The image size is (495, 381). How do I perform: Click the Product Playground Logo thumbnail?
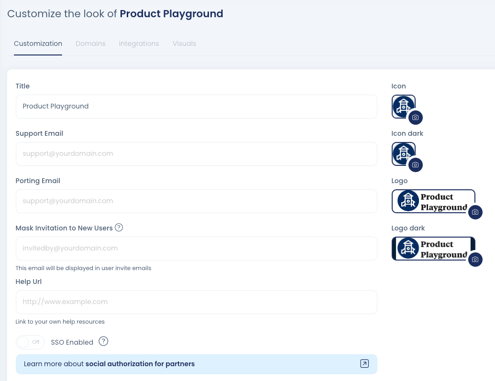coord(432,201)
